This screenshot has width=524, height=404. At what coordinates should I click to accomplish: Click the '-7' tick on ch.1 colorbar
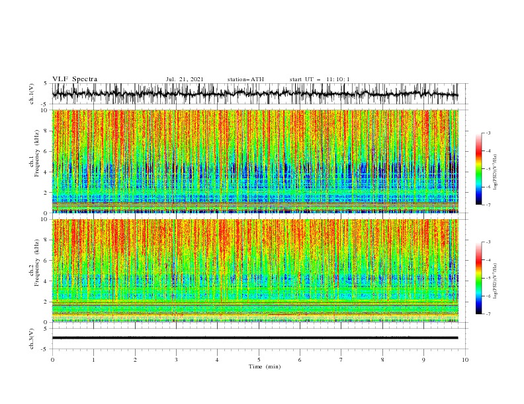(488, 205)
